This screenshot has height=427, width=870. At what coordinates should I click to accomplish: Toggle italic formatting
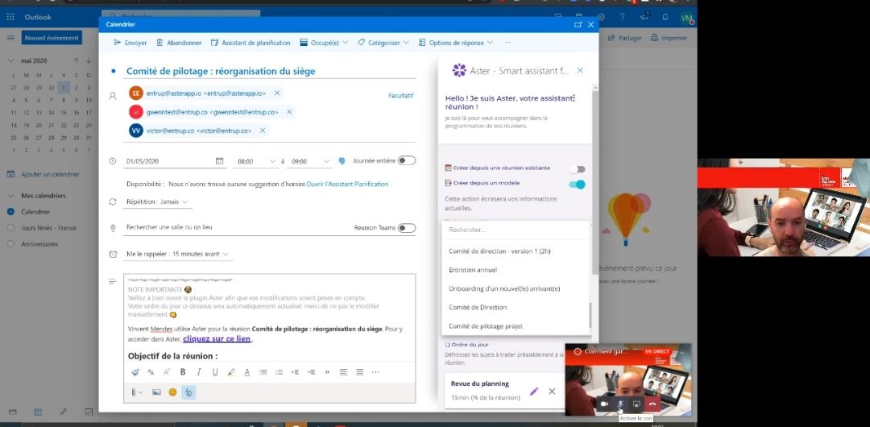pos(199,372)
